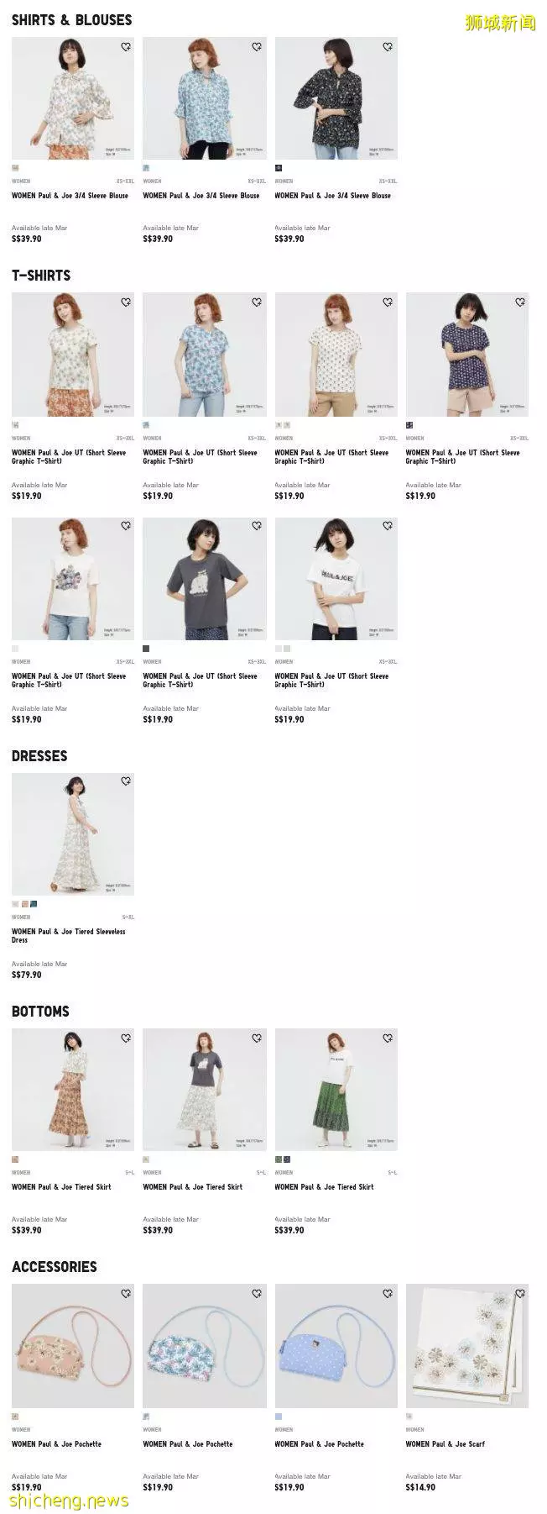The height and width of the screenshot is (1514, 547).
Task: Favorite the grey cat graphic T-shirt
Action: [257, 526]
